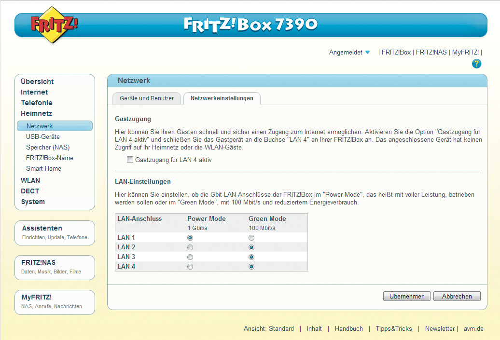The height and width of the screenshot is (340, 500).
Task: Click the 100 Mbit/s speed label
Action: coord(262,228)
